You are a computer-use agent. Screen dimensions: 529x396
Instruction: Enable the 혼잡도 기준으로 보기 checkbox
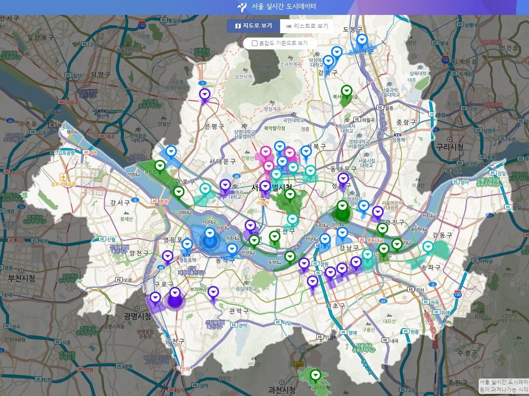[x=254, y=43]
